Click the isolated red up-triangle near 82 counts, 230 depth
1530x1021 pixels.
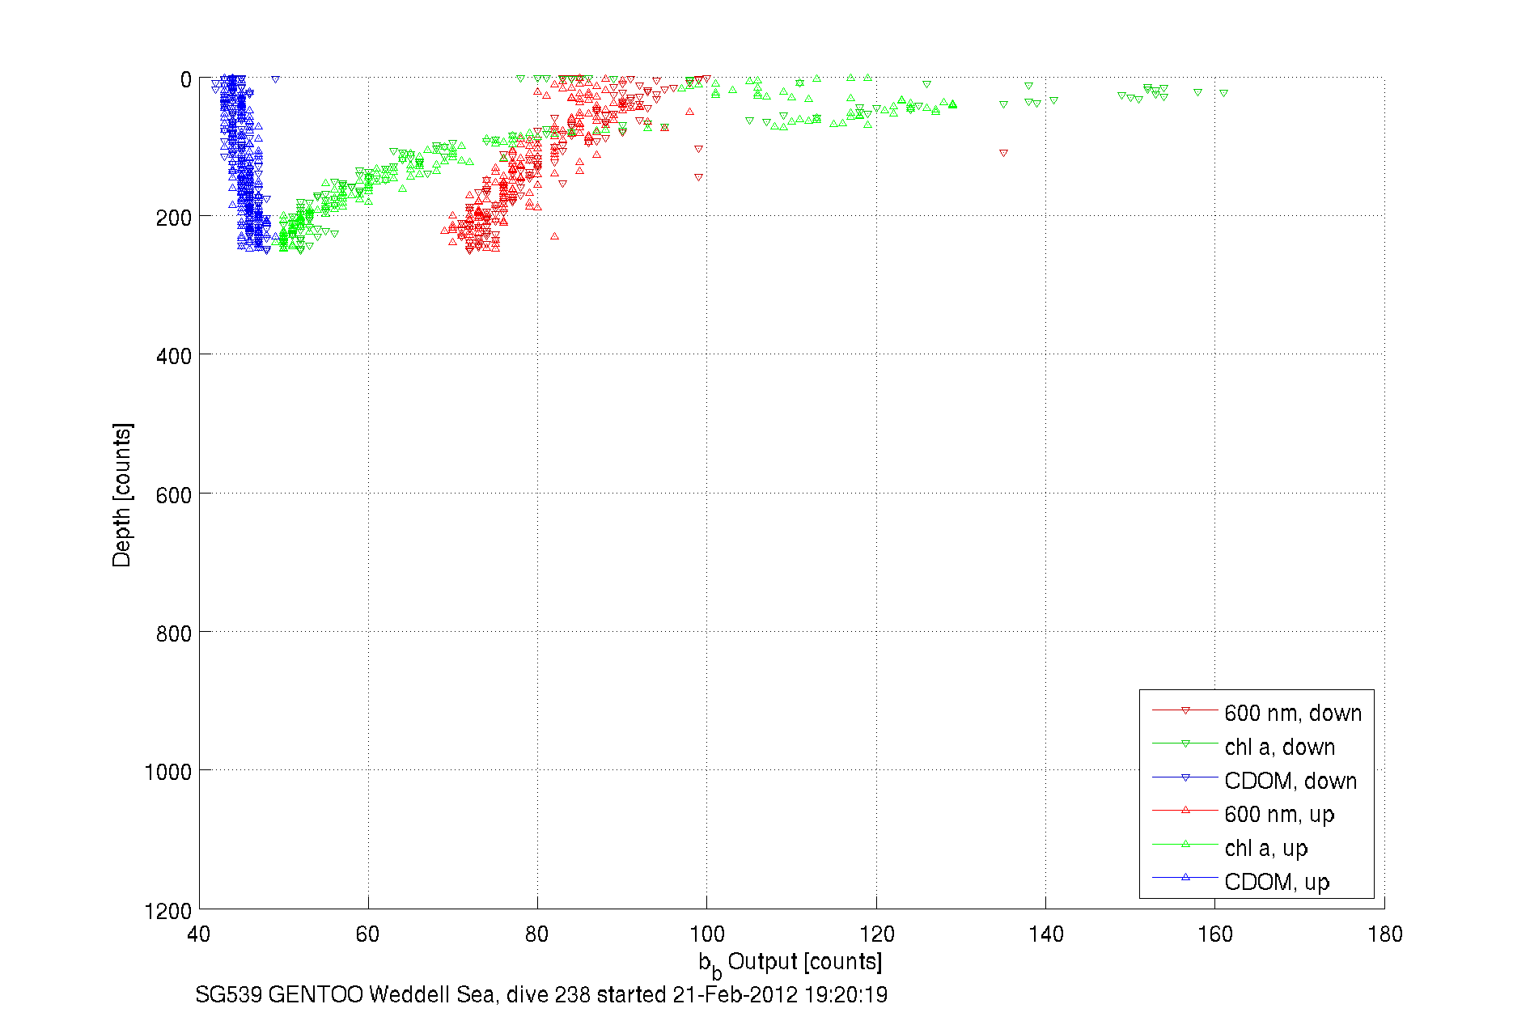(554, 235)
